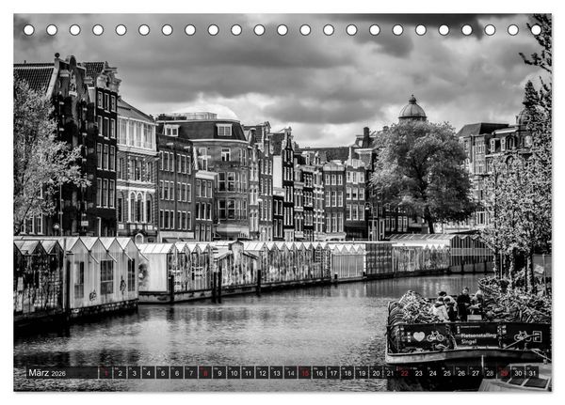
Task: Click day 6 in the calendar strip
Action: click(x=177, y=373)
